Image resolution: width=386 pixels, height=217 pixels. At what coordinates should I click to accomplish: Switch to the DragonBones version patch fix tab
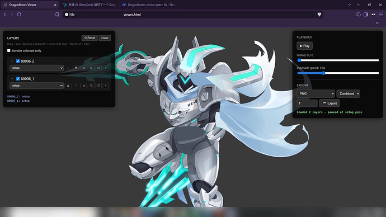pyautogui.click(x=149, y=4)
